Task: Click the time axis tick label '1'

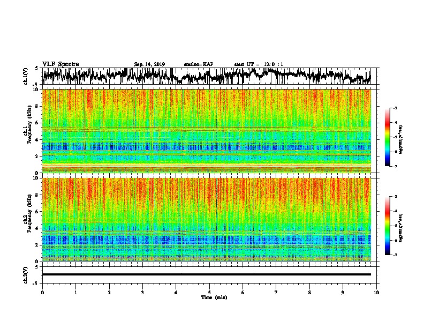Action: point(75,293)
